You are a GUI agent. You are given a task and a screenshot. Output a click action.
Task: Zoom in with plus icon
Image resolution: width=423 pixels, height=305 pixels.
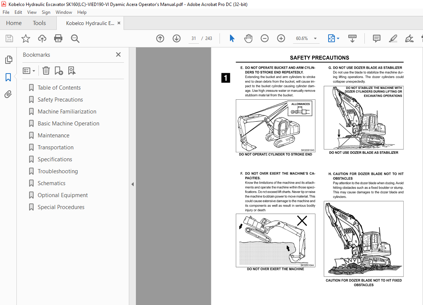point(281,38)
